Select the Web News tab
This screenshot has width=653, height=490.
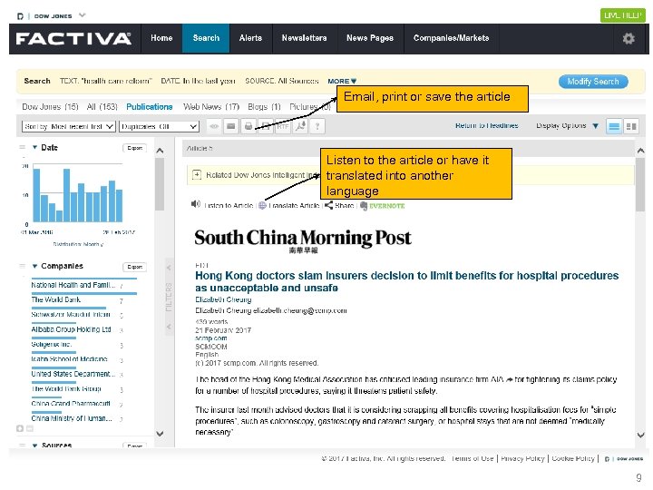[x=211, y=107]
